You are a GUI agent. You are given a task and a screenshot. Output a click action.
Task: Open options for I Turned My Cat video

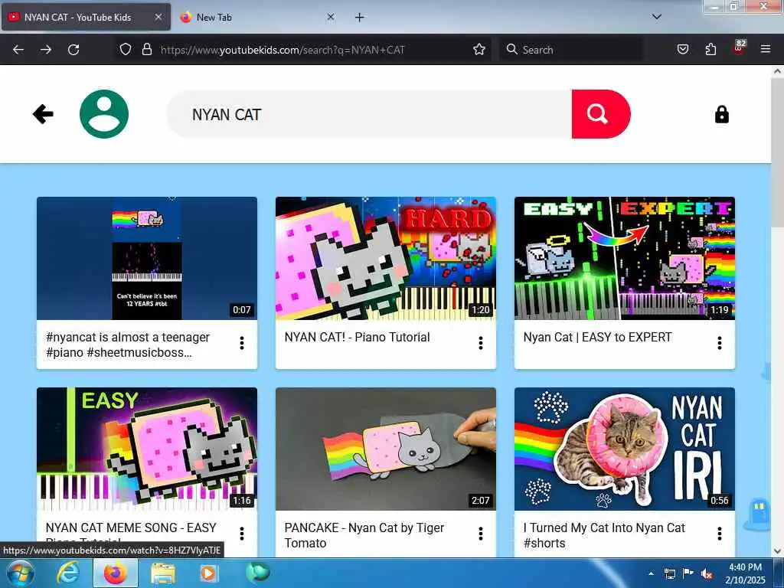[720, 534]
